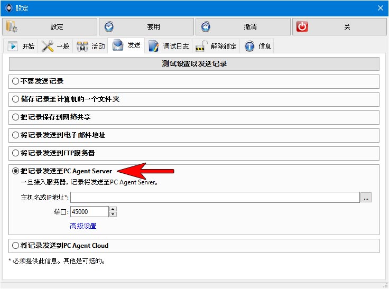Select the 不要发送记录 radio option

(16, 81)
